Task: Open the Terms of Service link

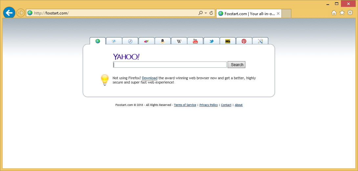Action: [x=185, y=105]
